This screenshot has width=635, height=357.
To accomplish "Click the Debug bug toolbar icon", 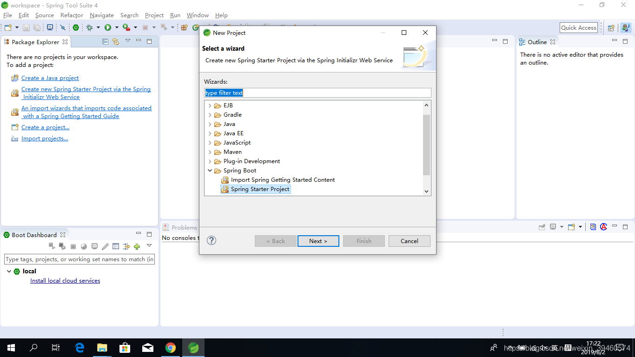I will click(x=89, y=28).
